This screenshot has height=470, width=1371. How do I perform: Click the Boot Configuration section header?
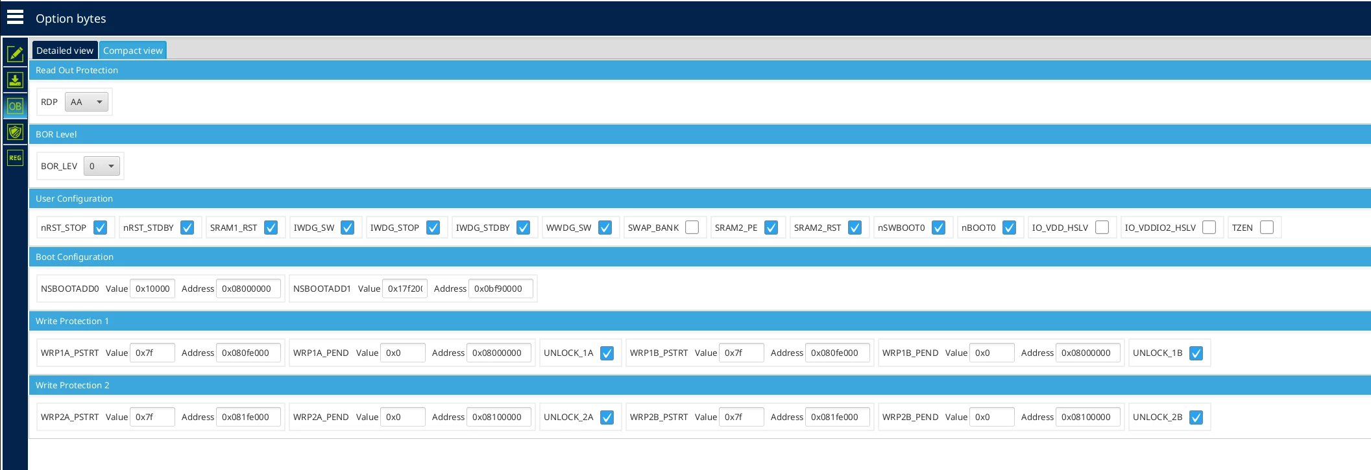tap(699, 257)
